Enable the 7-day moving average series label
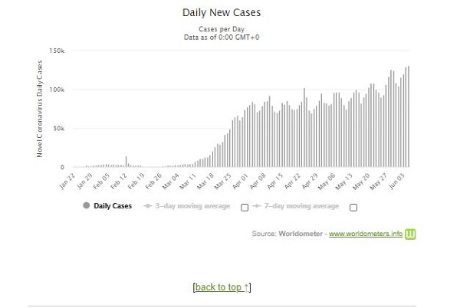Image resolution: width=460 pixels, height=308 pixels. point(302,205)
